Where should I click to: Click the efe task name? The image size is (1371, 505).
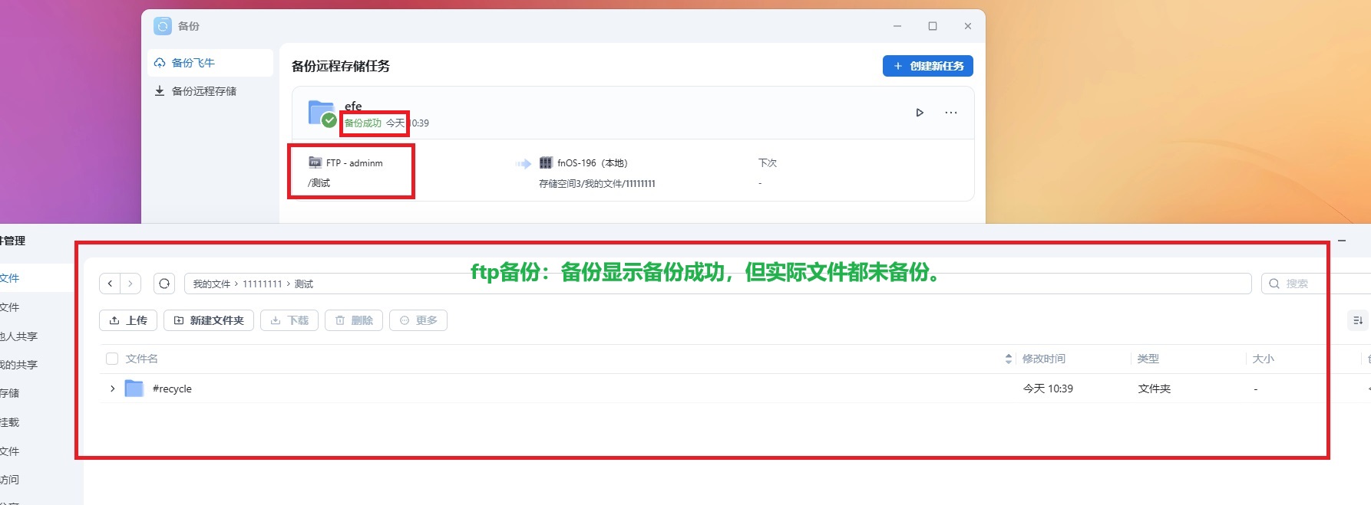(353, 106)
